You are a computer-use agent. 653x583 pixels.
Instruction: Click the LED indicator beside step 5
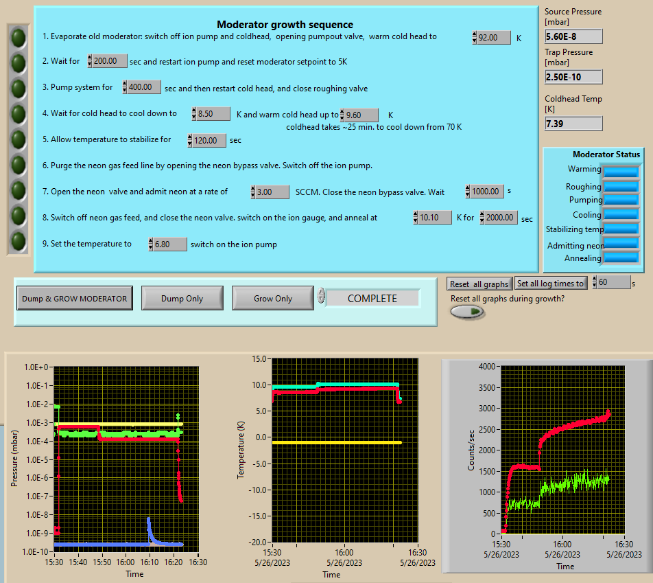tap(18, 139)
